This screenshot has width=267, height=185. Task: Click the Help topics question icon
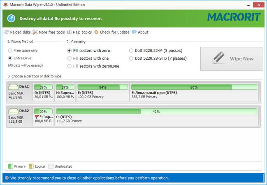tap(69, 32)
